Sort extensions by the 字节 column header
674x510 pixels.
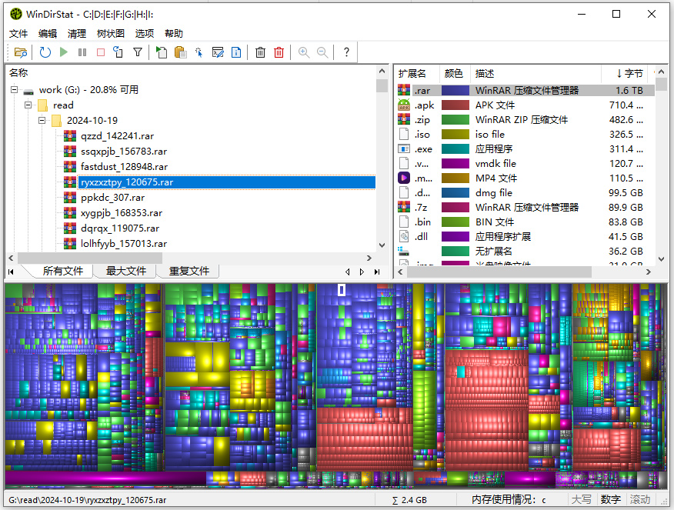(633, 72)
